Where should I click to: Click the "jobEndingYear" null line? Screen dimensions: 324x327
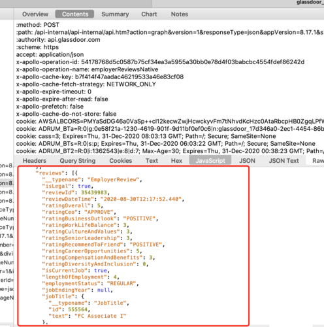(x=77, y=290)
